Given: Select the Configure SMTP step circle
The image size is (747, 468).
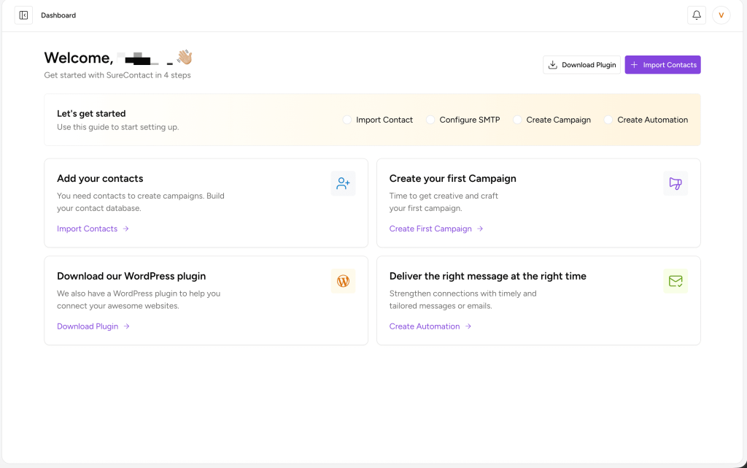Looking at the screenshot, I should tap(430, 120).
